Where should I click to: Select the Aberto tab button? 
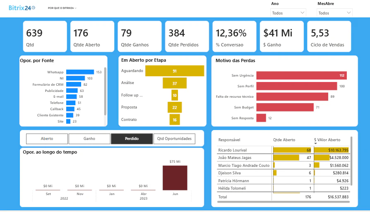(x=47, y=139)
